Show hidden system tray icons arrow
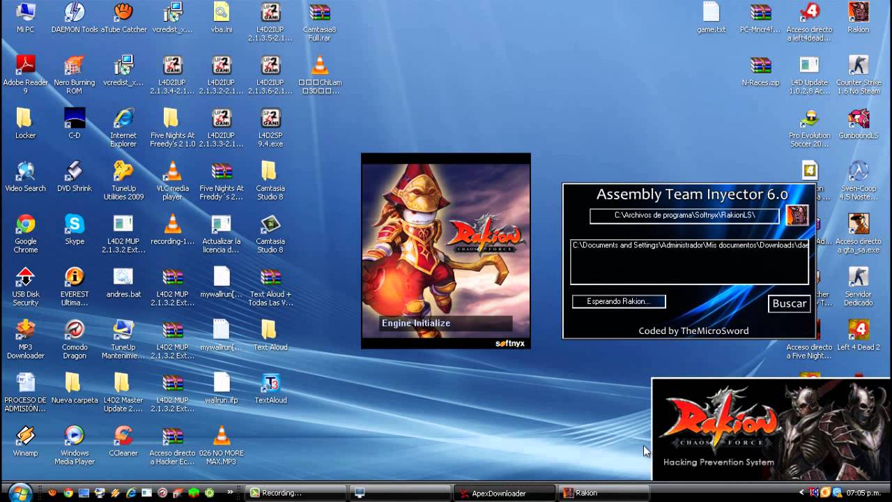Viewport: 892px width, 502px height. pos(801,493)
